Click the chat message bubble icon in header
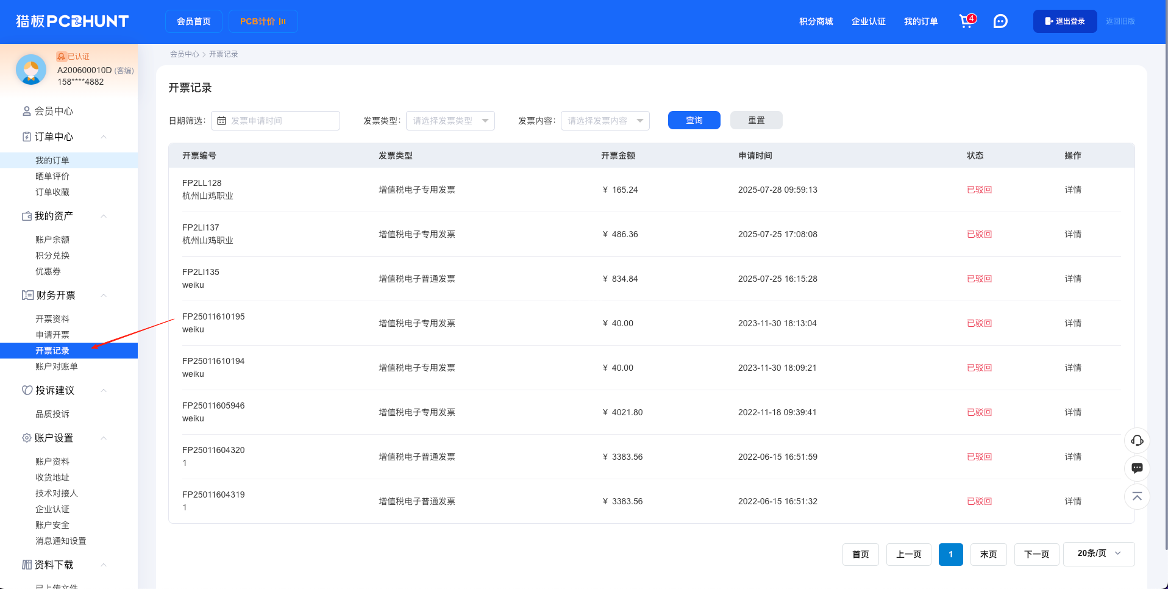 pos(1000,21)
